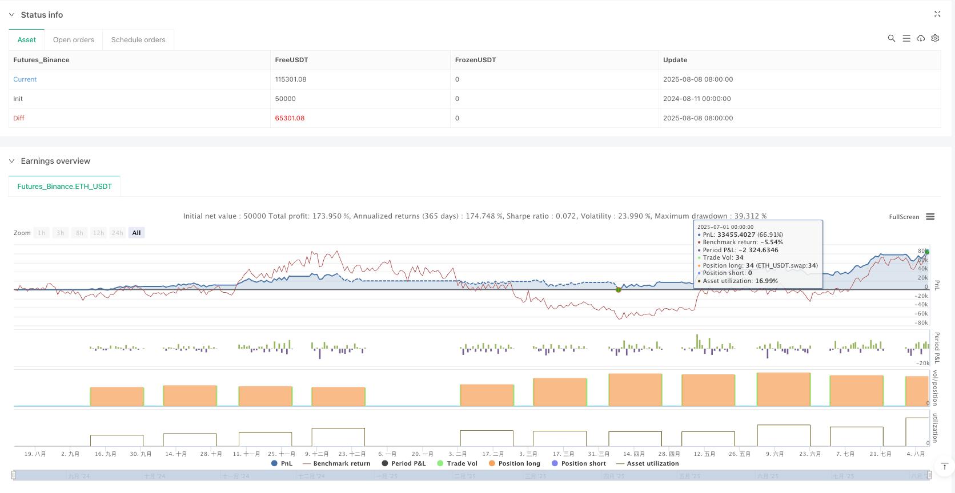
Task: Click the FullScreen button
Action: click(x=904, y=217)
